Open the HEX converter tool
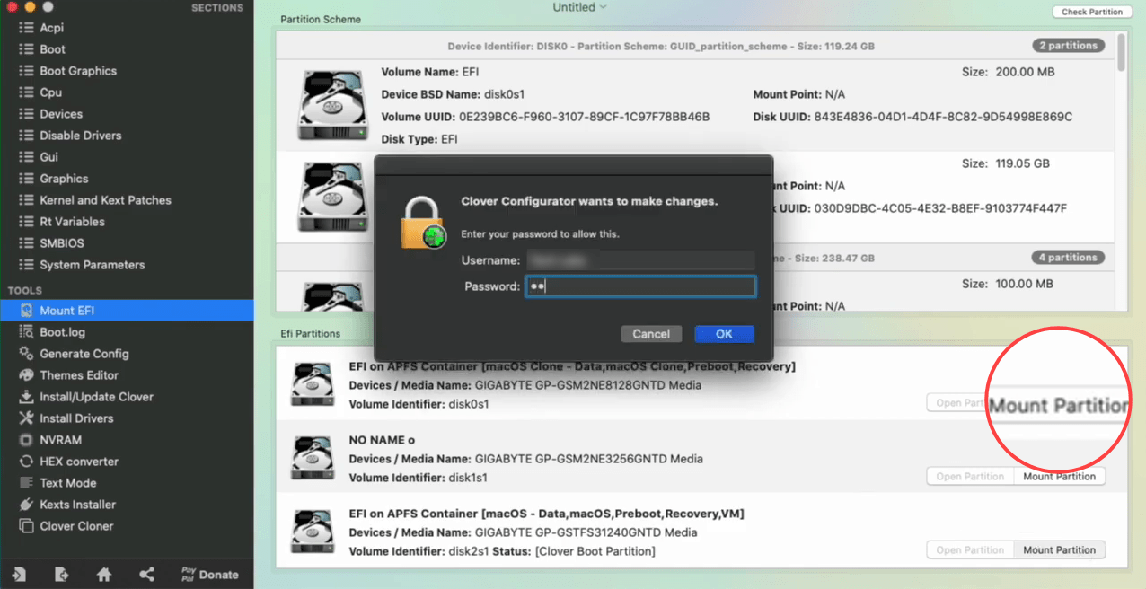 [x=127, y=462]
